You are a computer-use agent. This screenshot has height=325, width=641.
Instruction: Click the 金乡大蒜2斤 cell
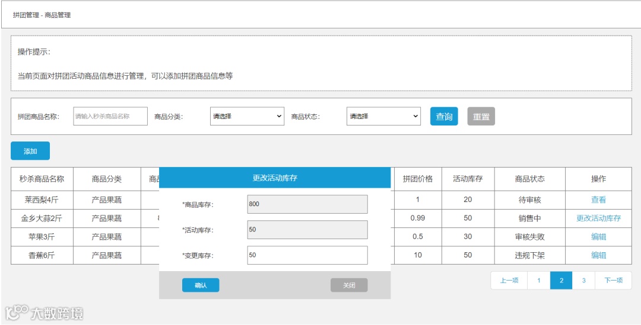click(42, 218)
